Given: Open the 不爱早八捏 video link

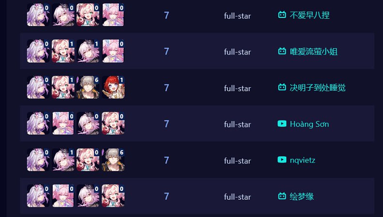Looking at the screenshot, I should pos(309,15).
